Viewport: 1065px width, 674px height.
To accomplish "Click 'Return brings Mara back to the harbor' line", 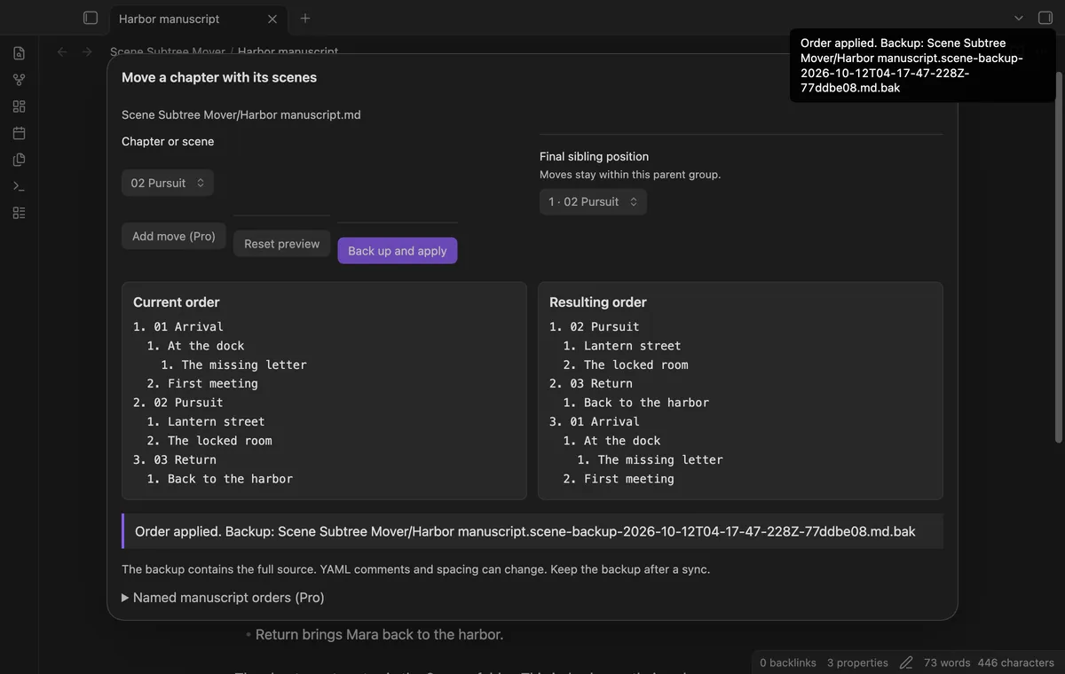I will pyautogui.click(x=379, y=634).
